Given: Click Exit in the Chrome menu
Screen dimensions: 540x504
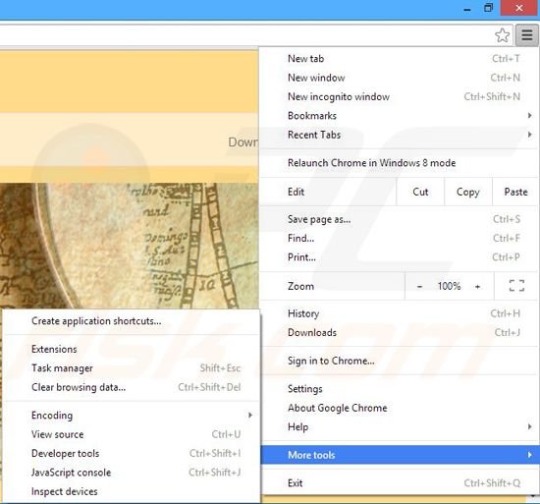Looking at the screenshot, I should tap(399, 483).
